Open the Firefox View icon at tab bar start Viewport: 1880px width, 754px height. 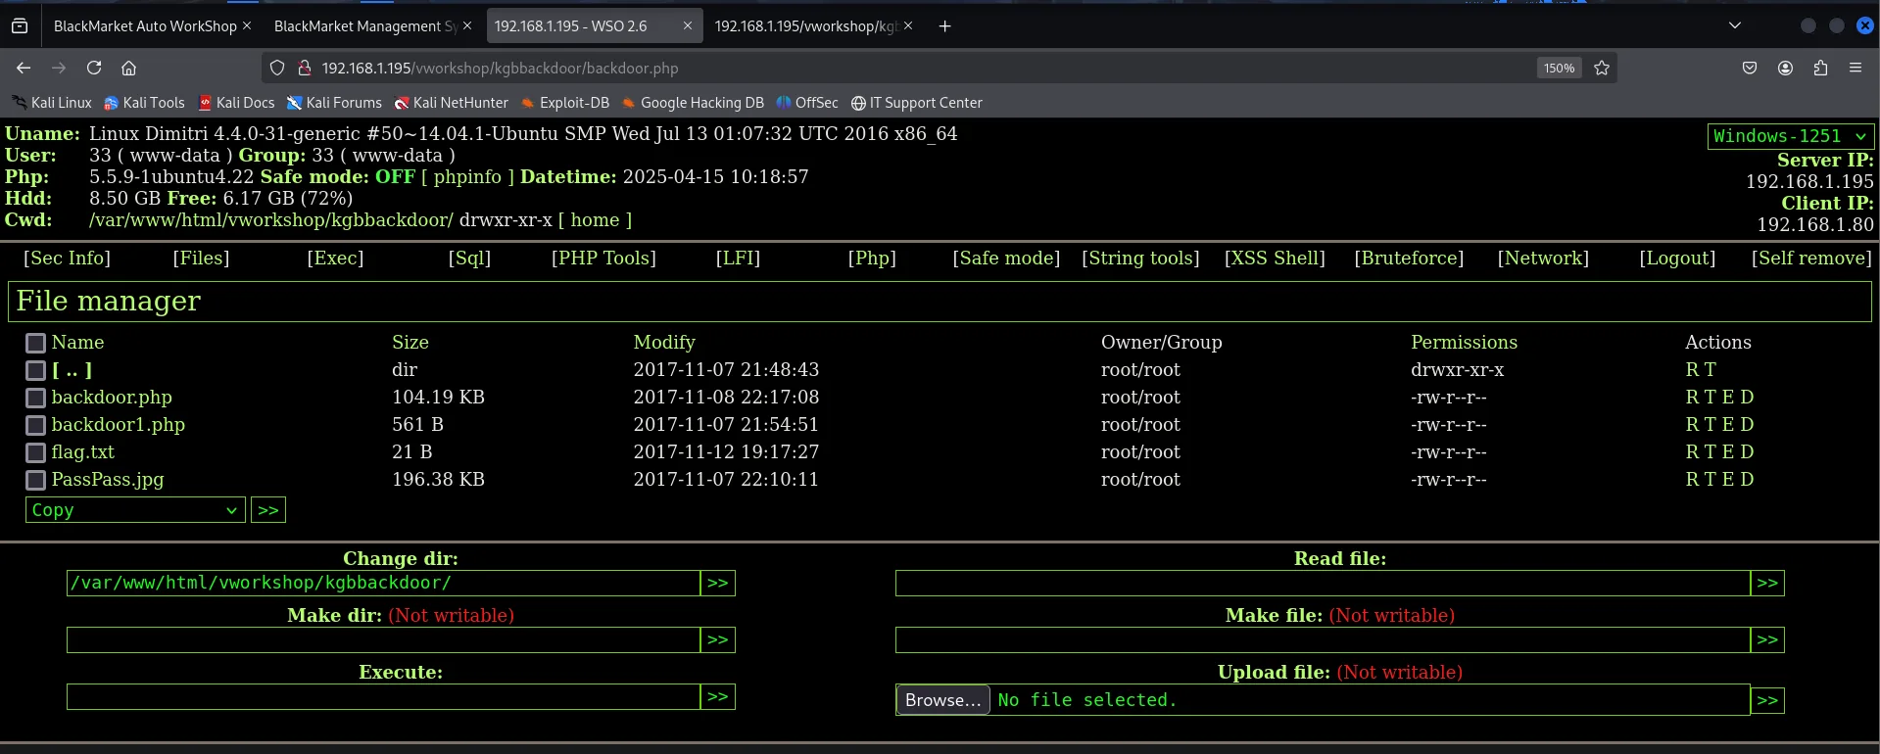20,26
